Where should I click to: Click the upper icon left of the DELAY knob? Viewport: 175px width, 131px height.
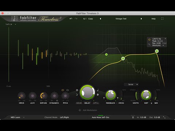point(77,90)
